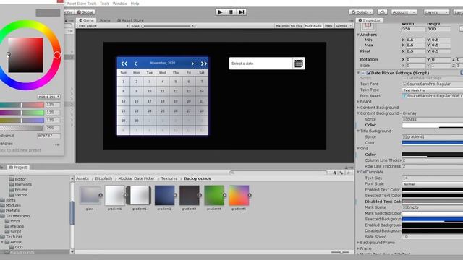Click the Slide Speed value field
Image resolution: width=463 pixels, height=260 pixels.
tap(433, 237)
